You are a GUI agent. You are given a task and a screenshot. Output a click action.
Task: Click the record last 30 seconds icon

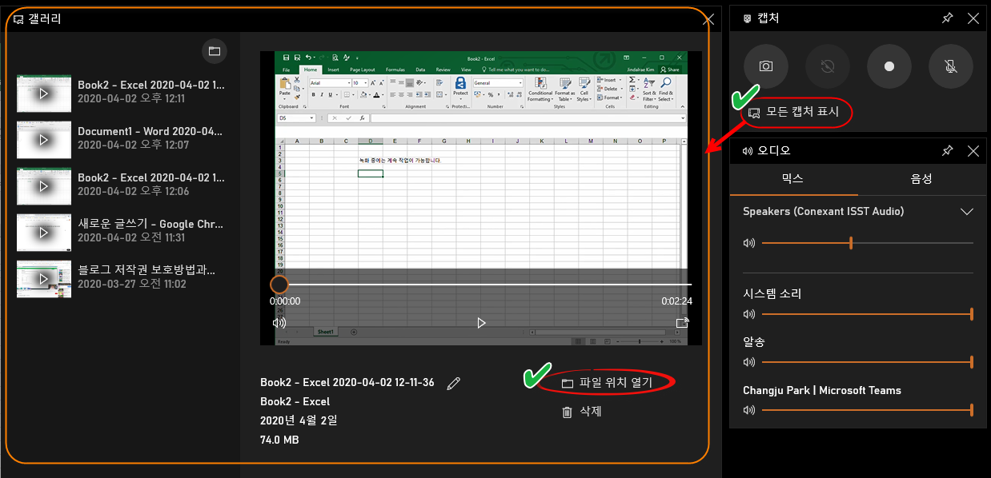(x=828, y=66)
